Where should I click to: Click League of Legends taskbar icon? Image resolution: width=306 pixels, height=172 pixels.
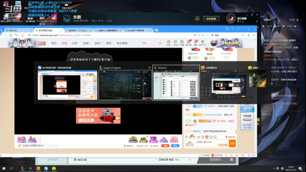tap(23, 168)
